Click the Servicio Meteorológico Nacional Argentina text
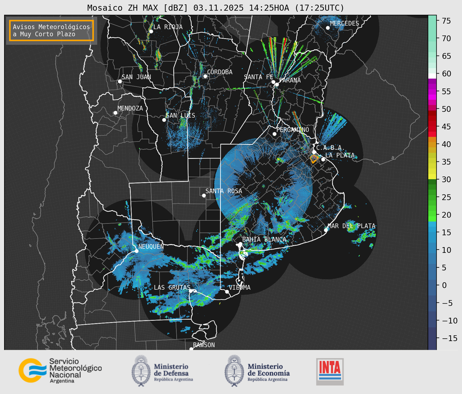462x394 pixels. (76, 371)
